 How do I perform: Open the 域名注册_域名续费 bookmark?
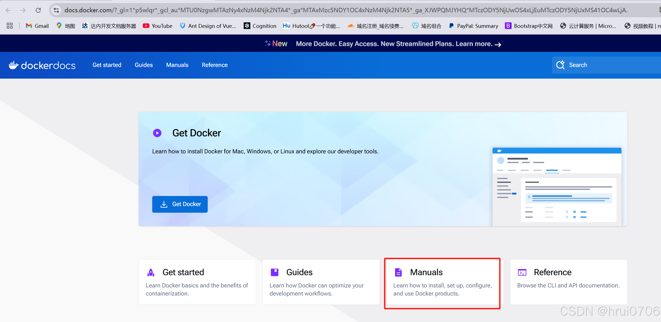click(x=376, y=26)
